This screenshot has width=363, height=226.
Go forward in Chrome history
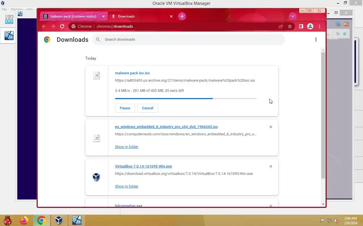[53, 26]
